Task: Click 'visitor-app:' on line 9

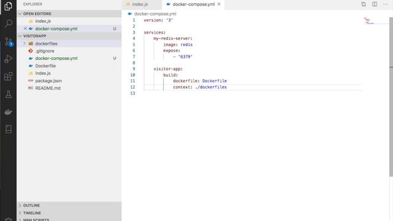Action: pos(168,69)
